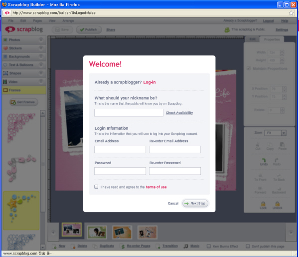
Task: Switch to the Properties tab
Action: (x=272, y=39)
